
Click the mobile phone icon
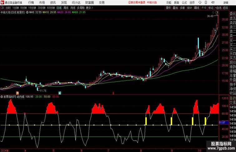coord(206,2)
